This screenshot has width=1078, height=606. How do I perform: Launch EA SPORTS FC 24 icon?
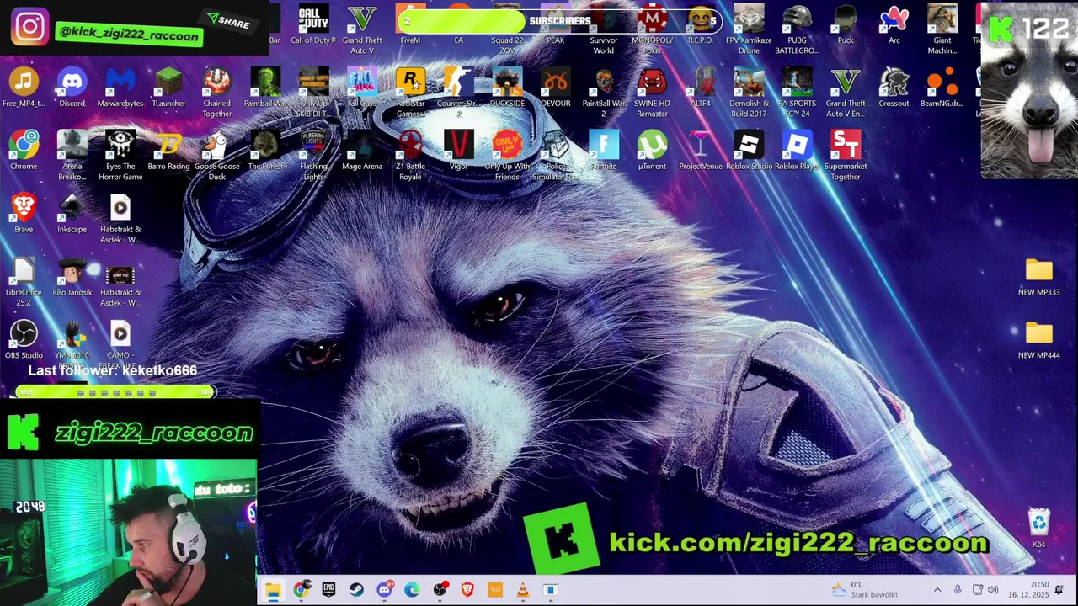pos(797,93)
